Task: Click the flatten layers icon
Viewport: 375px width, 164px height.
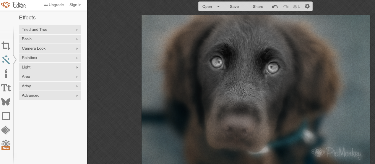Action: coord(296,6)
